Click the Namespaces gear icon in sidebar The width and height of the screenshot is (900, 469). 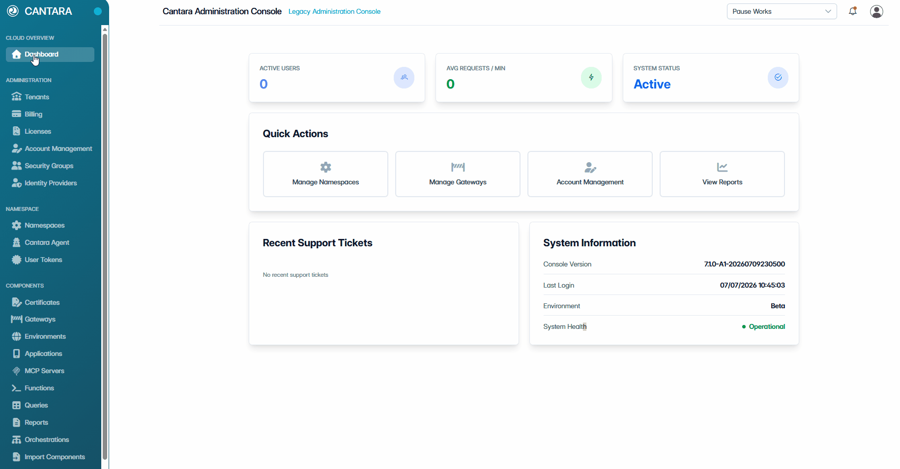pyautogui.click(x=17, y=225)
